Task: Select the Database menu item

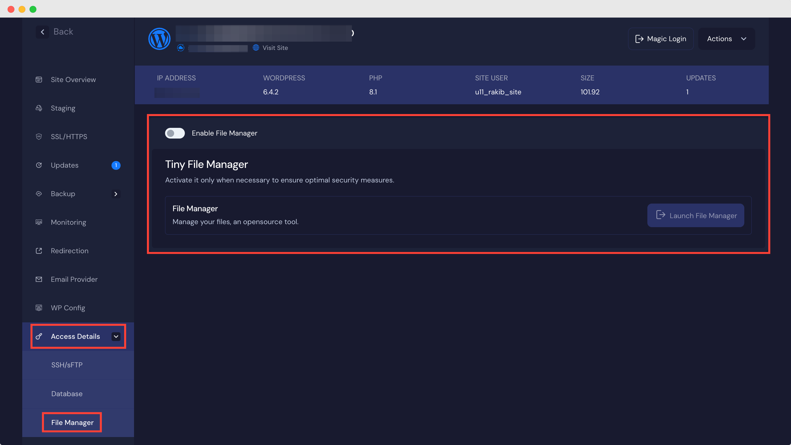Action: click(66, 393)
